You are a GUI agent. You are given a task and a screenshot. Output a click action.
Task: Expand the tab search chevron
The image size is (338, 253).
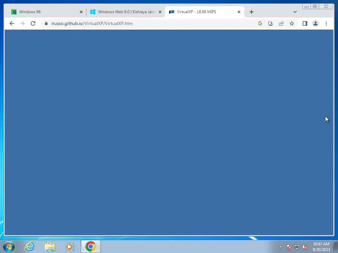click(x=295, y=12)
